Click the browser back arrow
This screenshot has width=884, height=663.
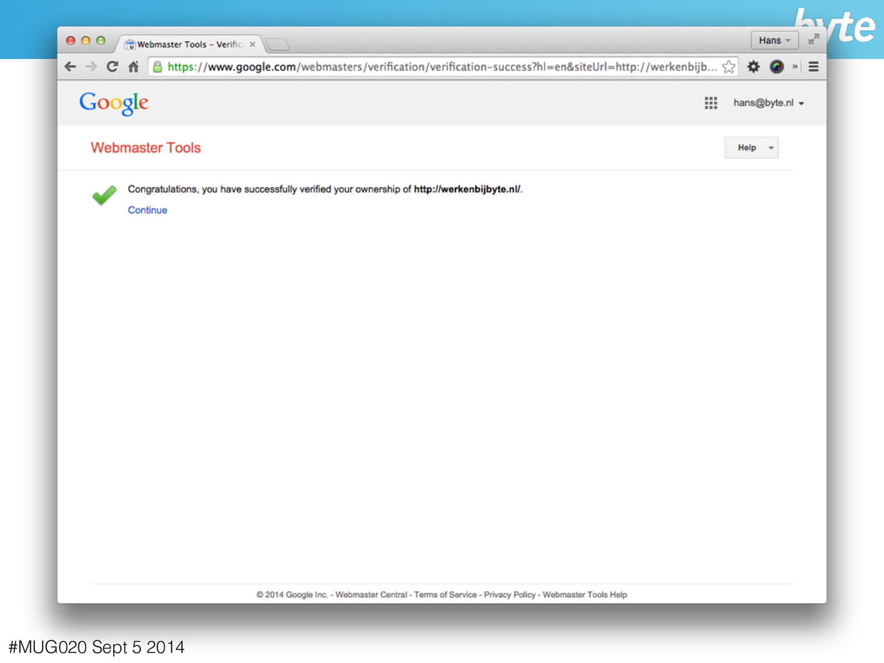click(x=70, y=67)
